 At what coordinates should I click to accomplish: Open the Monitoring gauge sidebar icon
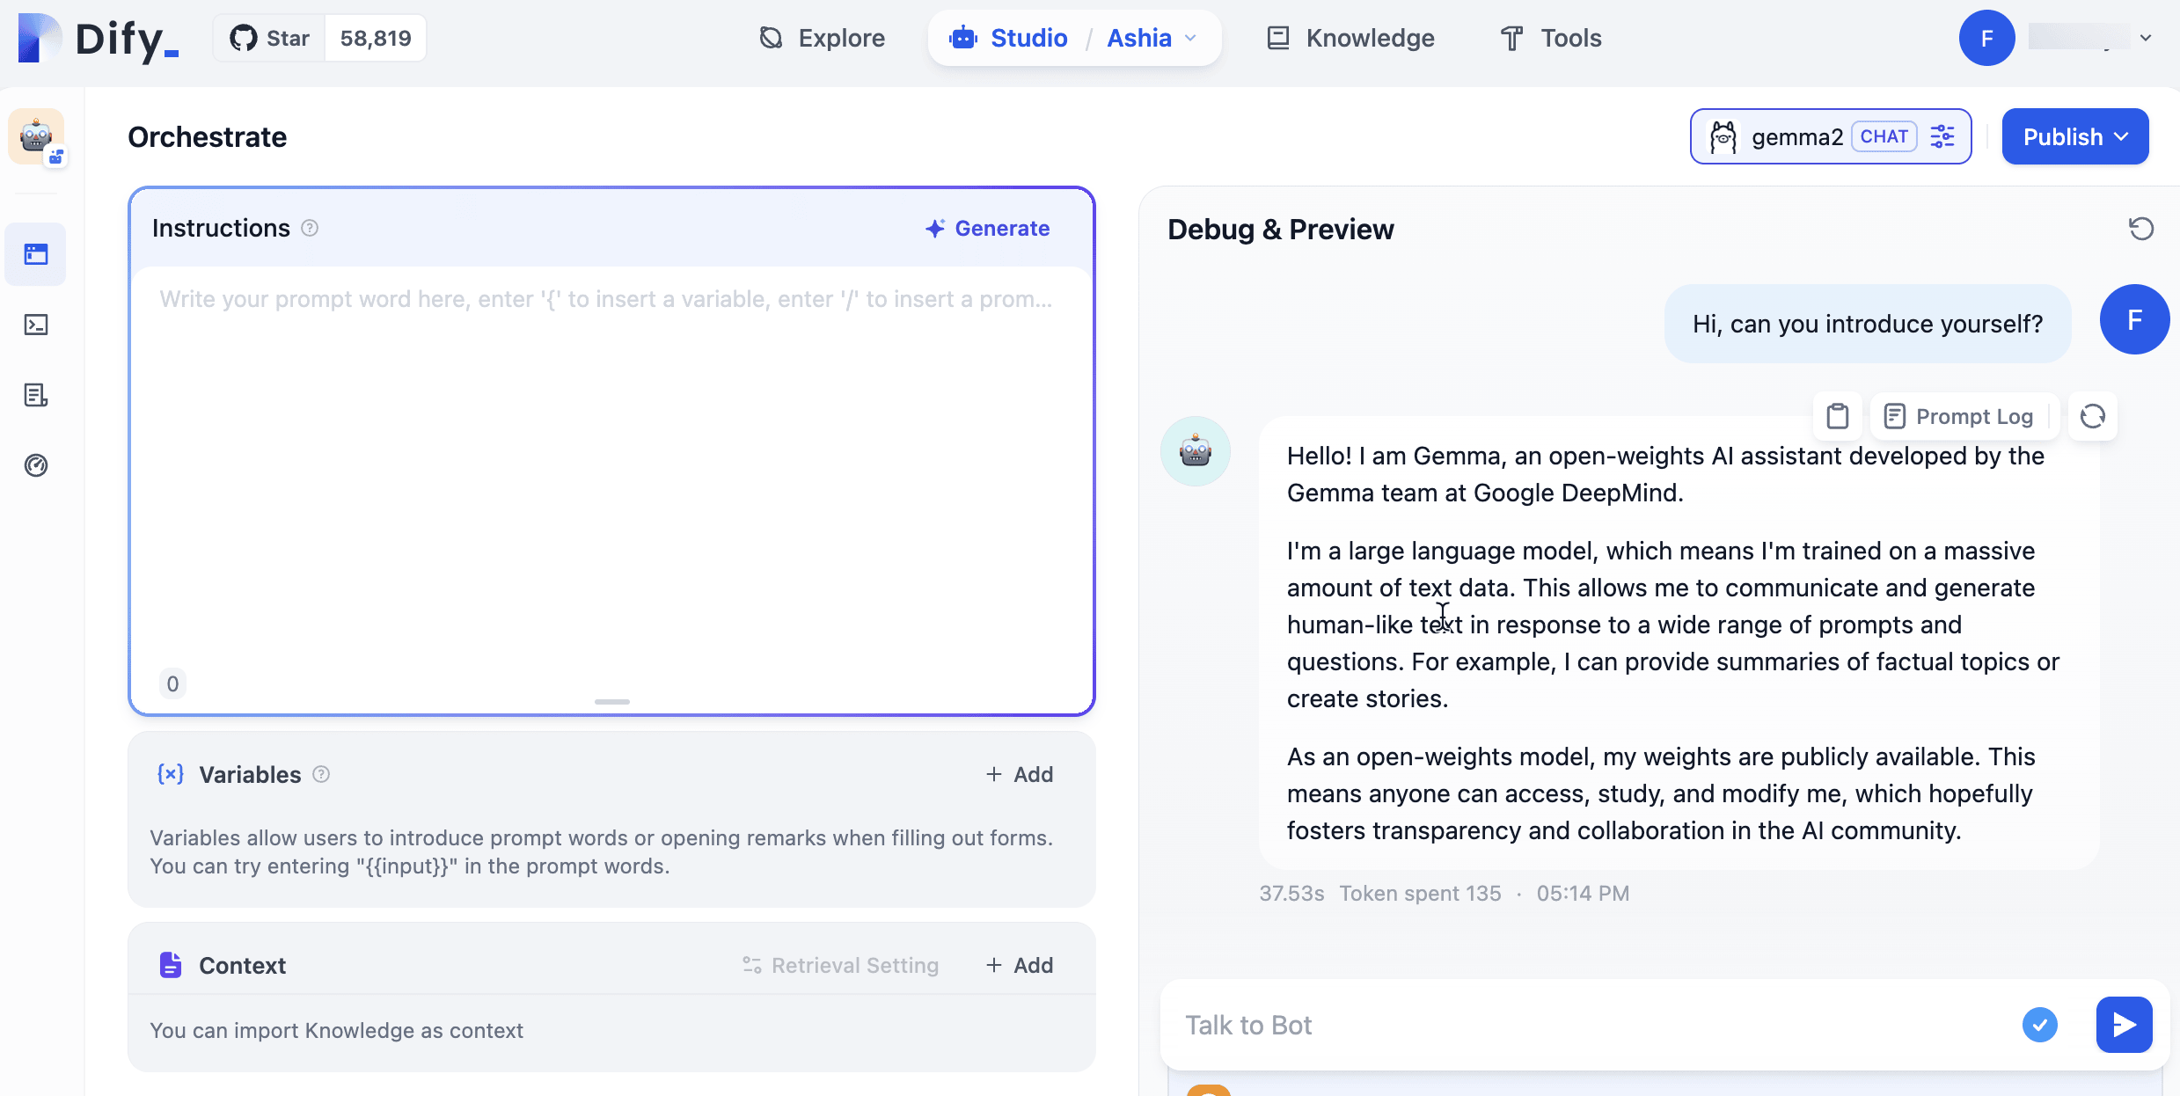pyautogui.click(x=36, y=465)
